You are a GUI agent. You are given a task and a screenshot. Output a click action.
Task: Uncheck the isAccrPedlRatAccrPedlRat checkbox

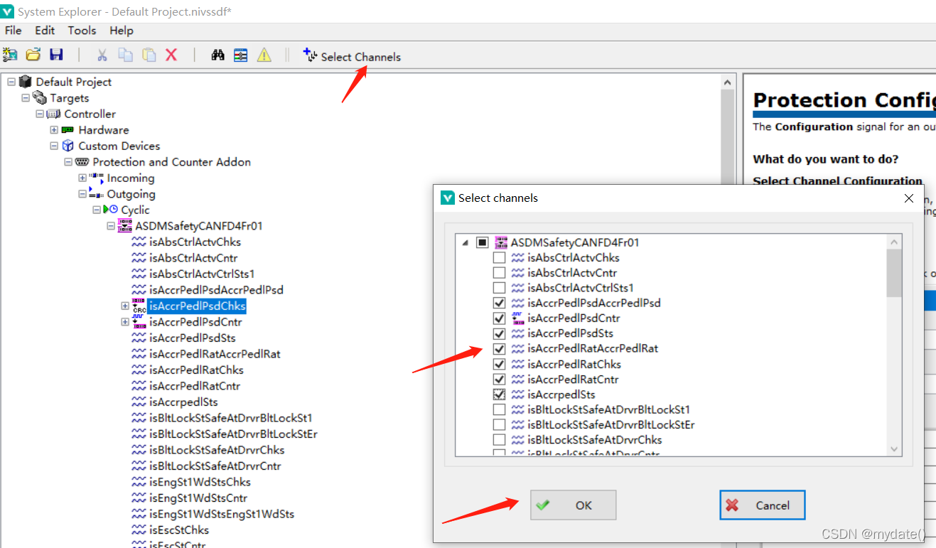tap(499, 348)
